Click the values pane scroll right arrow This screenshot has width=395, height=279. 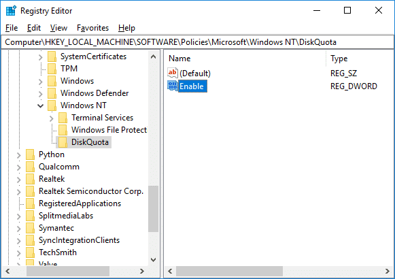coord(388,272)
